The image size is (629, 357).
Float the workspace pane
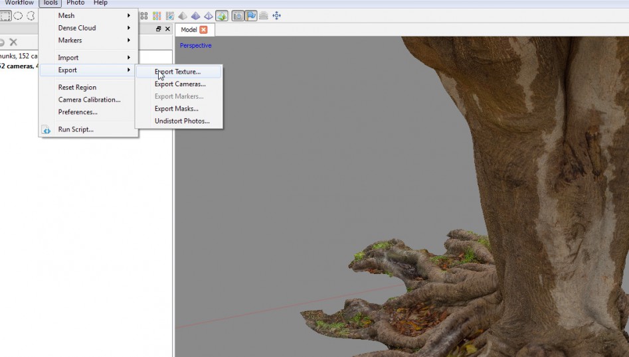(x=159, y=29)
